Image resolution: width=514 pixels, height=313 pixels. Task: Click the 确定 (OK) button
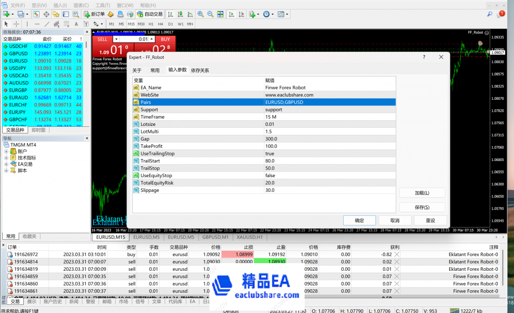pos(359,220)
